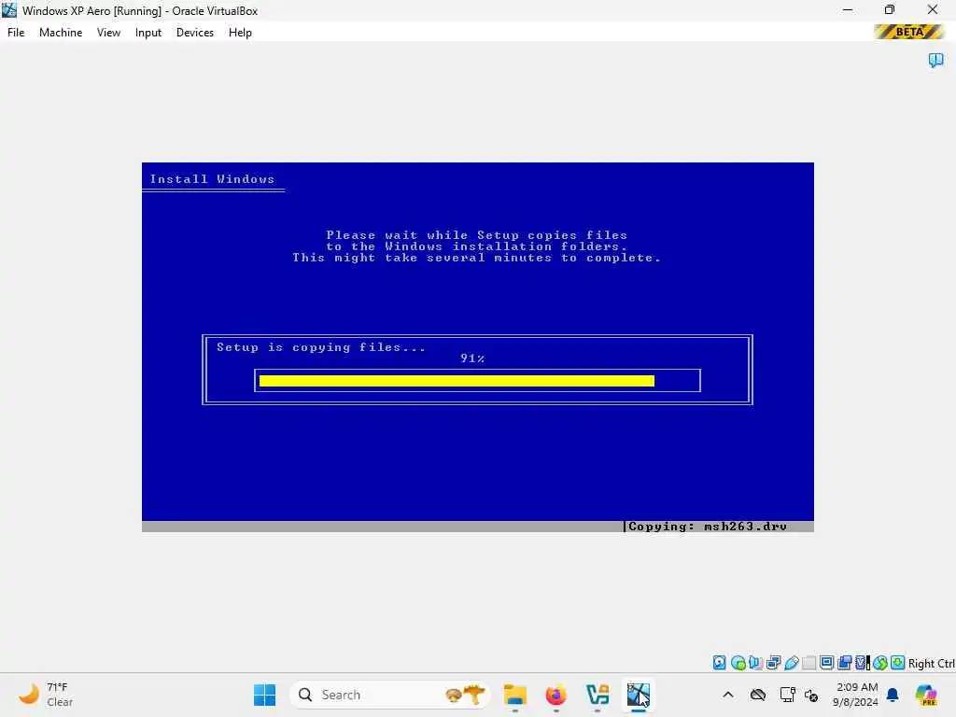Viewport: 956px width, 717px height.
Task: Open the shared folders indicator
Action: click(x=809, y=663)
